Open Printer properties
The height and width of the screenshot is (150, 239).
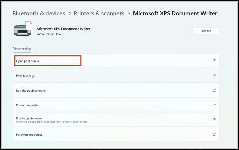(27, 105)
